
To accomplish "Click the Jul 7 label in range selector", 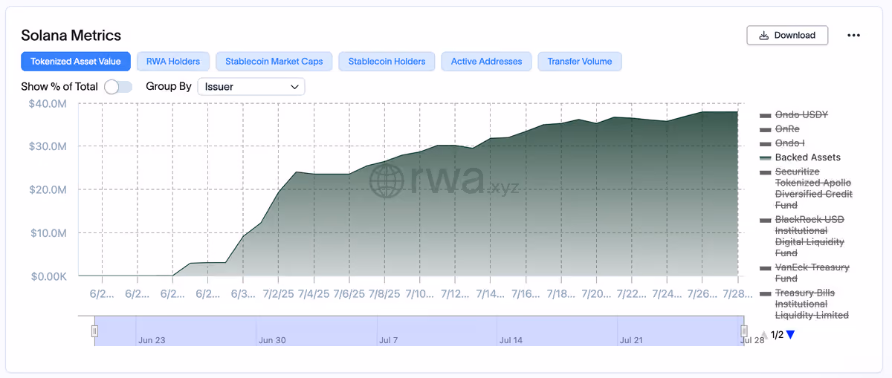I will [x=389, y=340].
